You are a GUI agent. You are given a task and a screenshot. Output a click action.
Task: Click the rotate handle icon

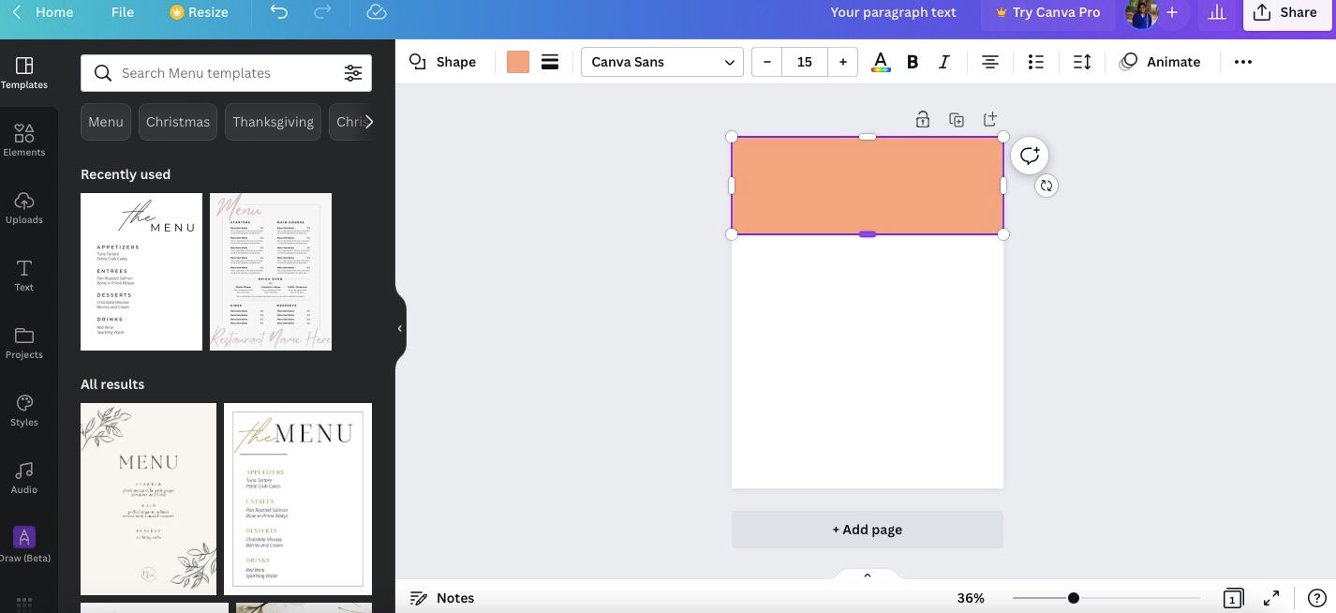(1047, 186)
